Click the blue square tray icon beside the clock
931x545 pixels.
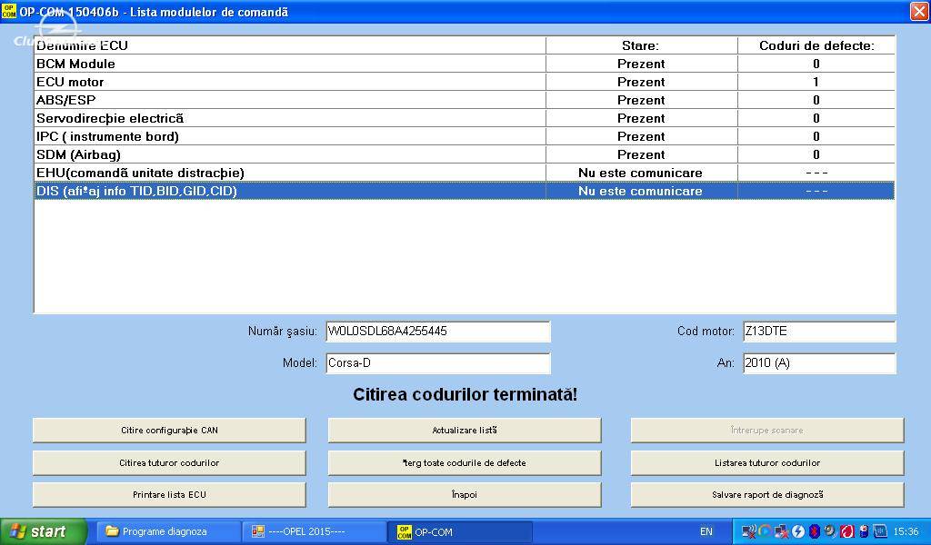tap(880, 531)
